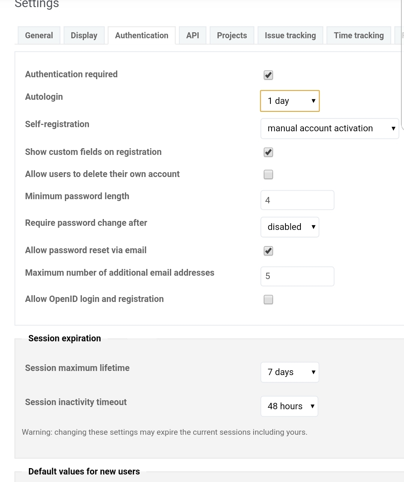
Task: Open the Require password change after dropdown
Action: 290,227
